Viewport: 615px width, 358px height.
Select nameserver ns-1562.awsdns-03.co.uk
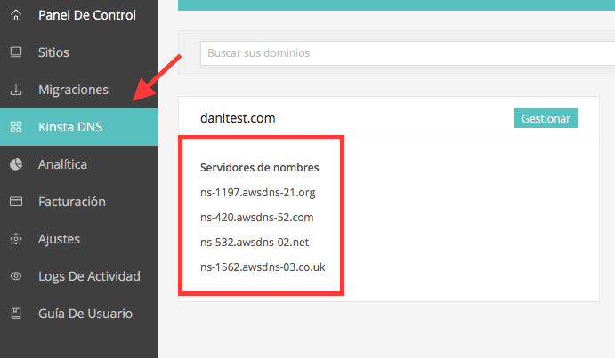(x=263, y=267)
